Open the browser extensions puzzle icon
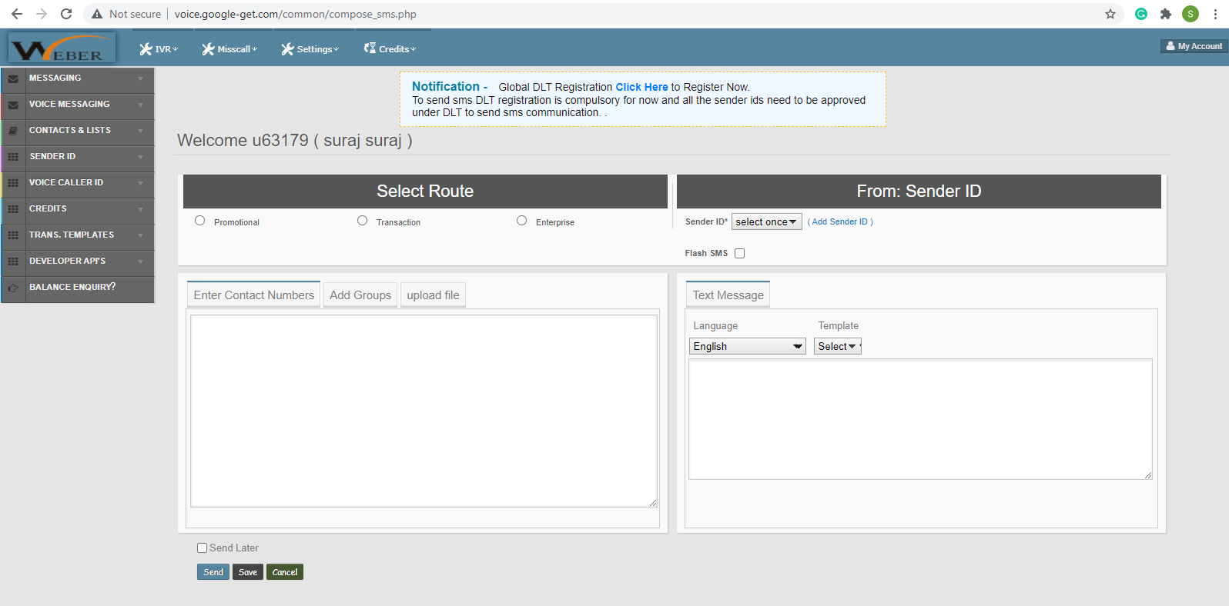Viewport: 1229px width, 606px height. tap(1165, 14)
